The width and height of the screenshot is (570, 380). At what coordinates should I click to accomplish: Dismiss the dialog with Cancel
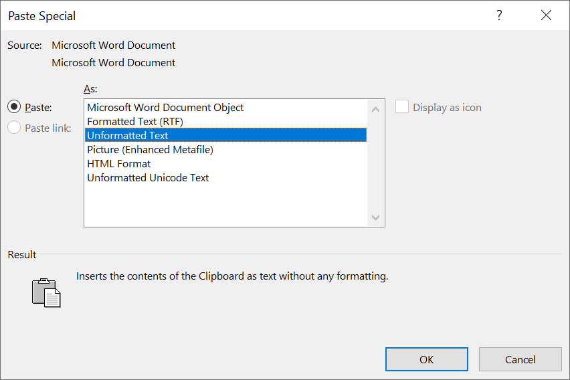(x=520, y=359)
